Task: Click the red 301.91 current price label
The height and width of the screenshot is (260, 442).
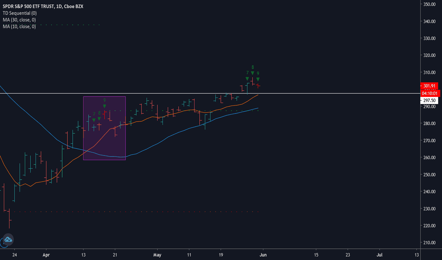Action: click(429, 86)
